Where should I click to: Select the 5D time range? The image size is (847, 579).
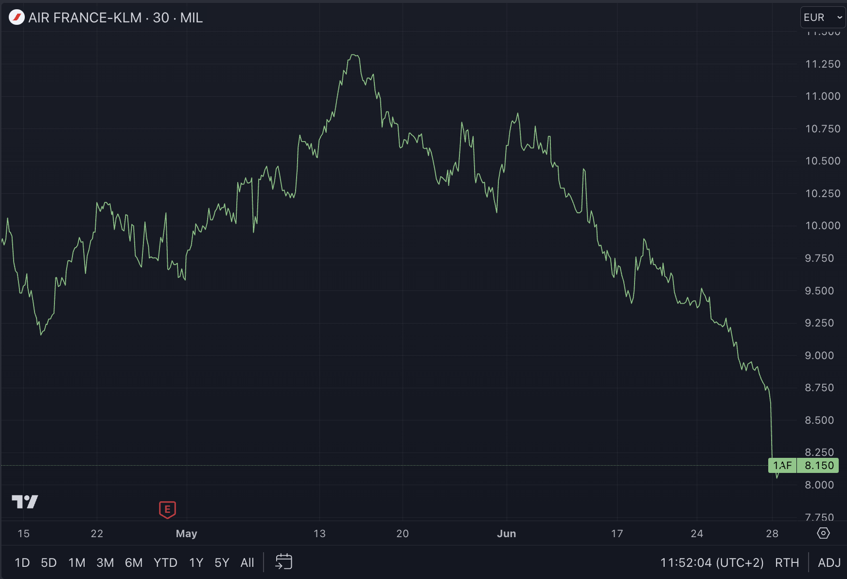pos(49,562)
